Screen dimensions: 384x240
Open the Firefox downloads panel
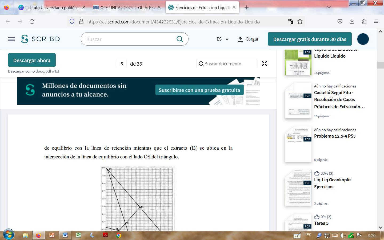[352, 22]
